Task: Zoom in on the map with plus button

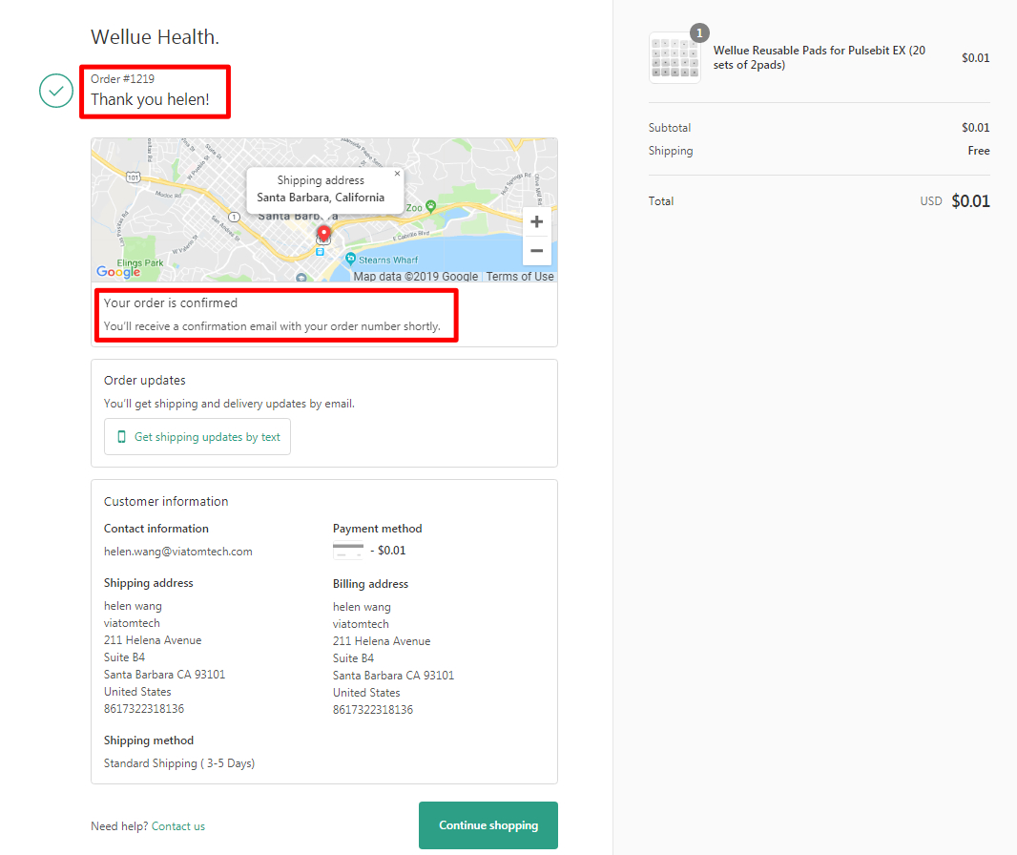Action: pos(536,221)
